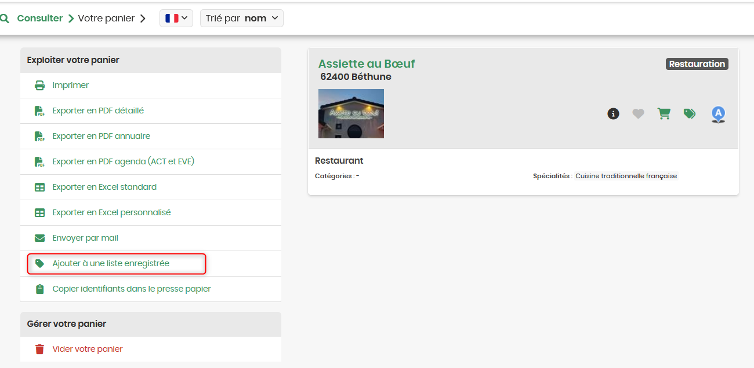Screen dimensions: 754x368
Task: Click Ajouter à une liste enregistrée
Action: 111,263
